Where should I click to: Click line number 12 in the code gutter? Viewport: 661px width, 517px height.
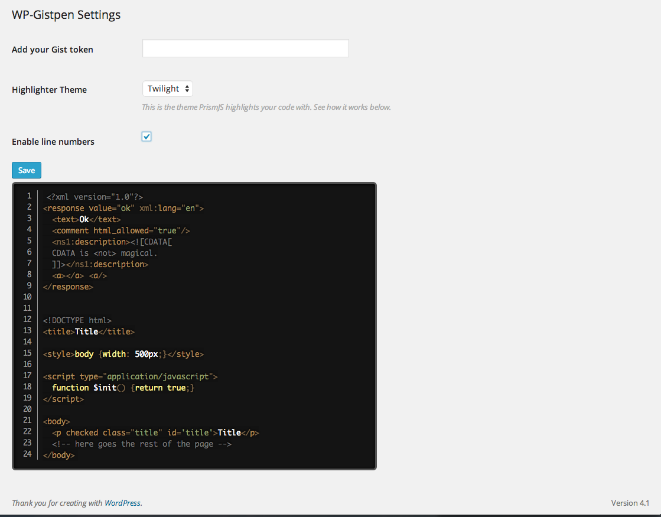coord(27,319)
